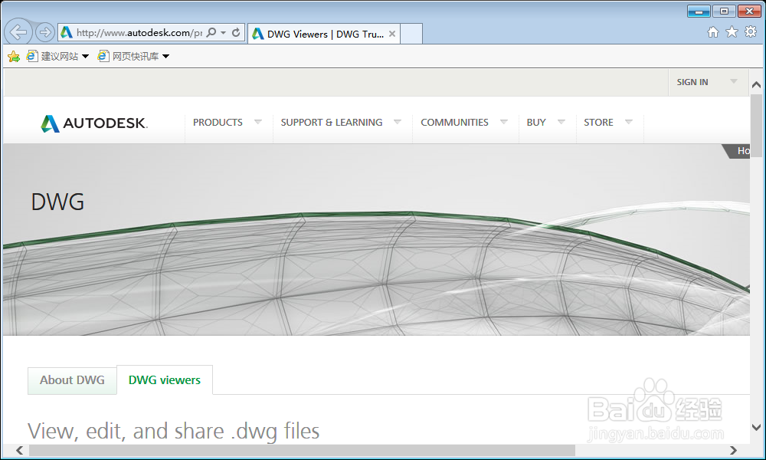Open the PRODUCTS menu

pos(218,122)
